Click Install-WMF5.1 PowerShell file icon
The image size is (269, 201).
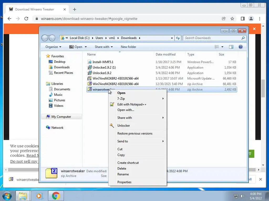89,62
